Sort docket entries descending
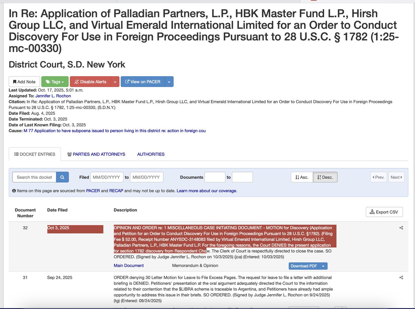This screenshot has width=415, height=309. (325, 177)
